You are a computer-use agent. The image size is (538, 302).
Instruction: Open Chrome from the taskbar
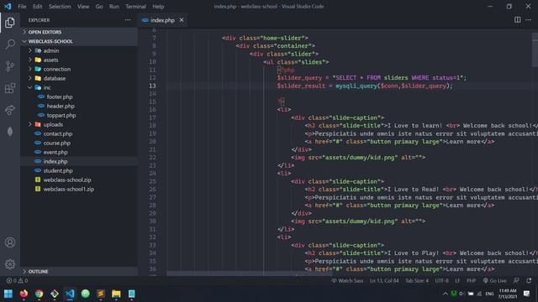pyautogui.click(x=40, y=294)
